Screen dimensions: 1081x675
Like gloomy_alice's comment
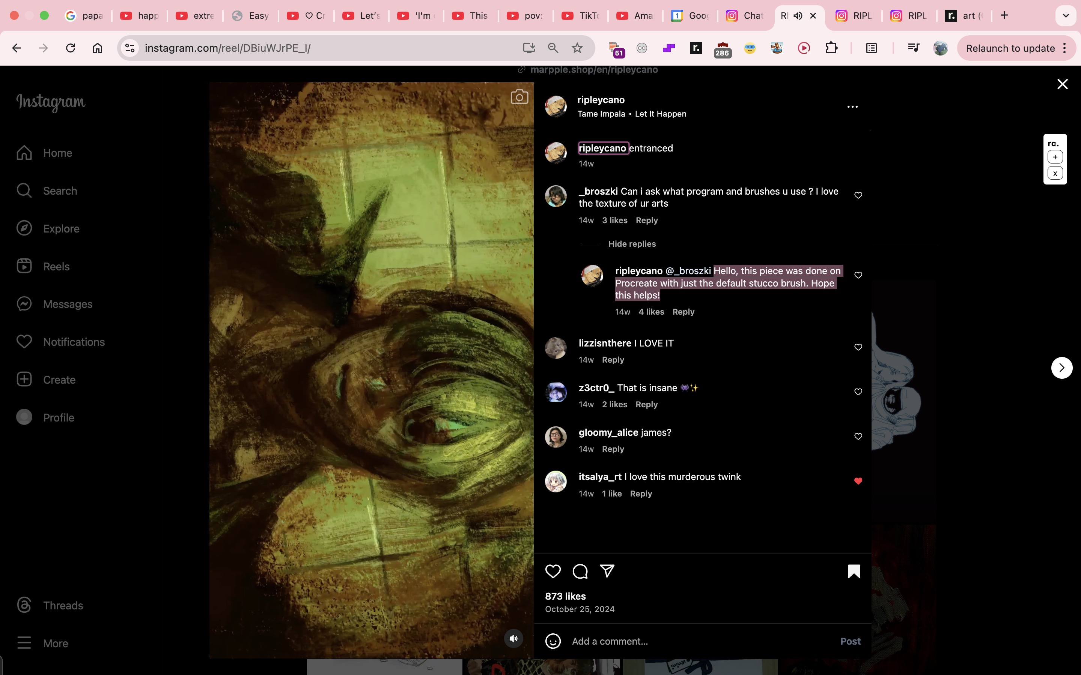pos(858,436)
